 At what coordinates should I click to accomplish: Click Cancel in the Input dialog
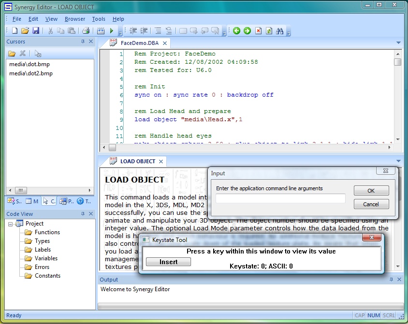click(371, 204)
